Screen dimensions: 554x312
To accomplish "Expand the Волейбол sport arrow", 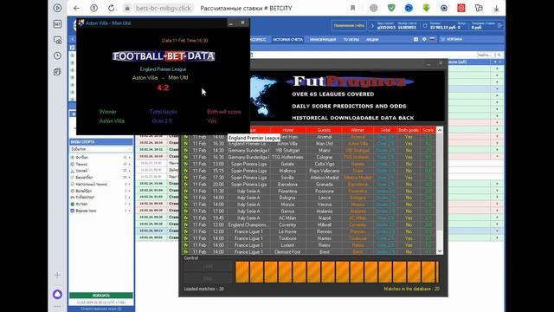I will [129, 191].
